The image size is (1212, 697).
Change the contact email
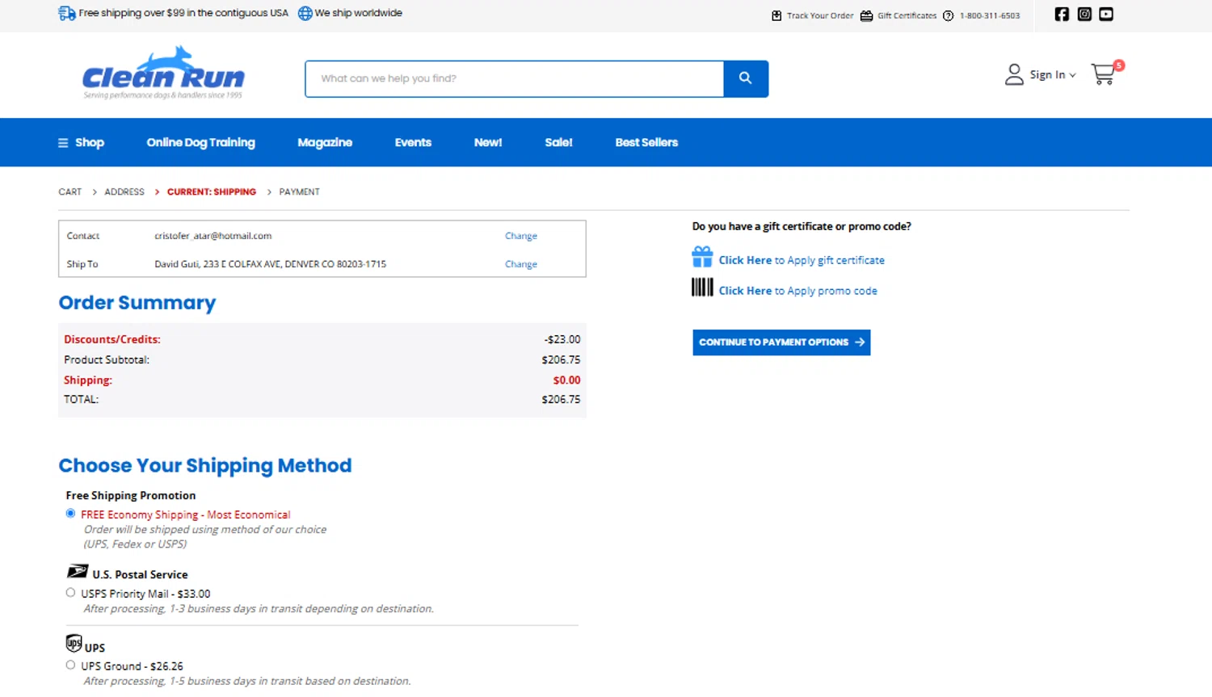[521, 236]
